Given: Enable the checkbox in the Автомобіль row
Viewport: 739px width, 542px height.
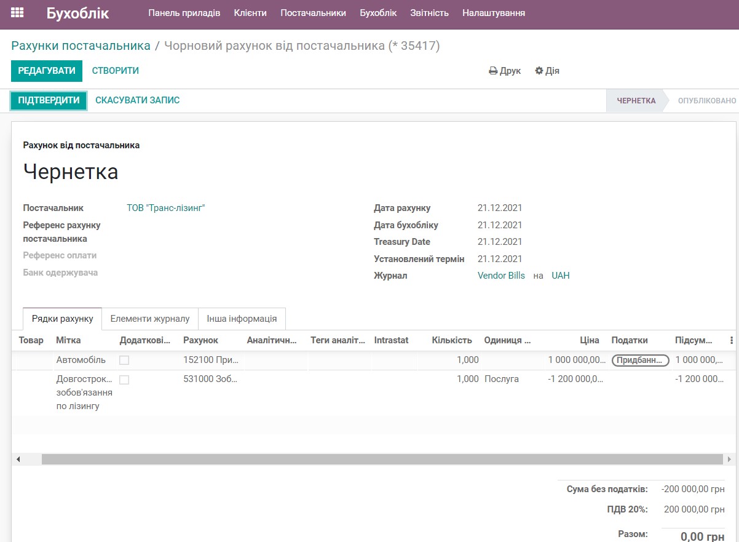Looking at the screenshot, I should point(124,360).
